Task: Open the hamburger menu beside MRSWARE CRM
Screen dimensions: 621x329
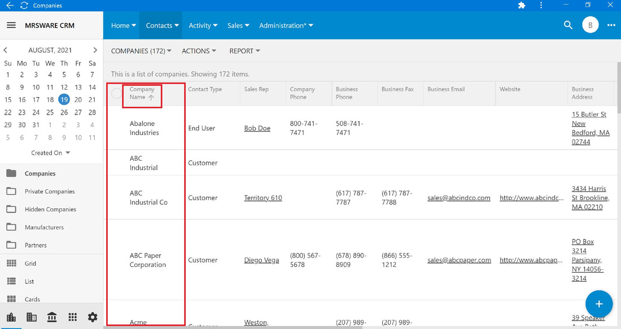Action: click(x=11, y=25)
